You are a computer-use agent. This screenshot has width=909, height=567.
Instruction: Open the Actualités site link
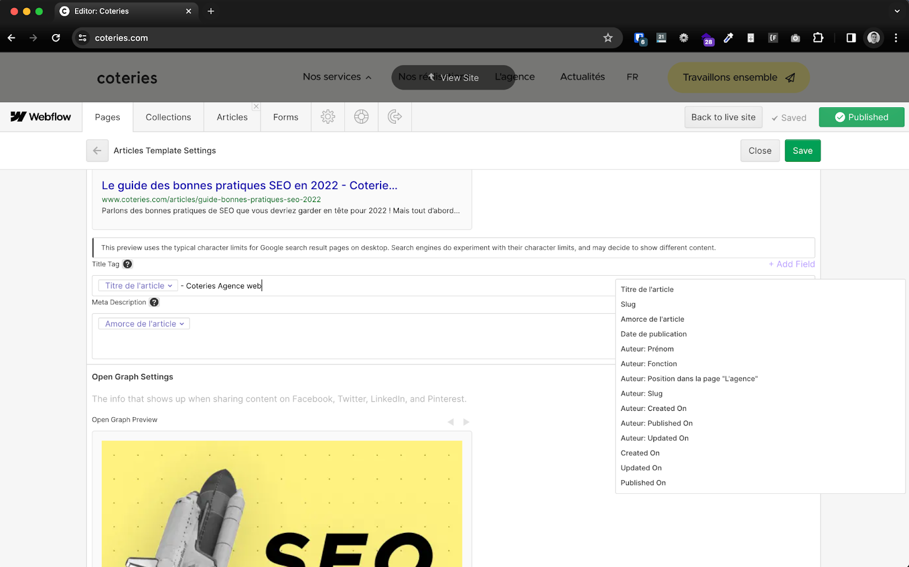(582, 77)
